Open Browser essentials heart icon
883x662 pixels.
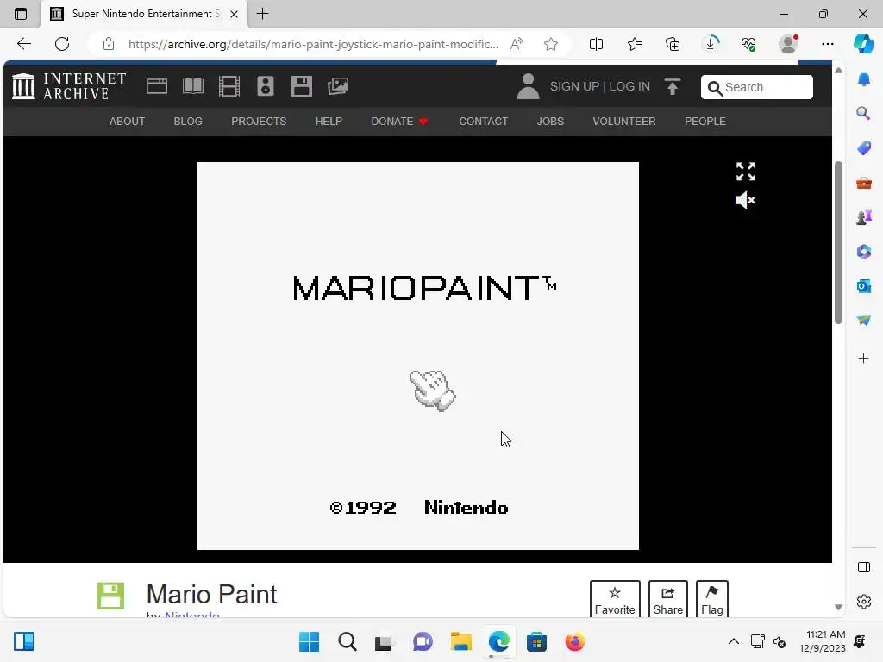(748, 44)
